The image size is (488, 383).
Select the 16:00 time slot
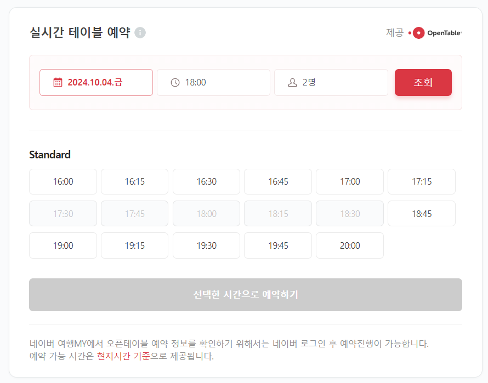click(63, 182)
